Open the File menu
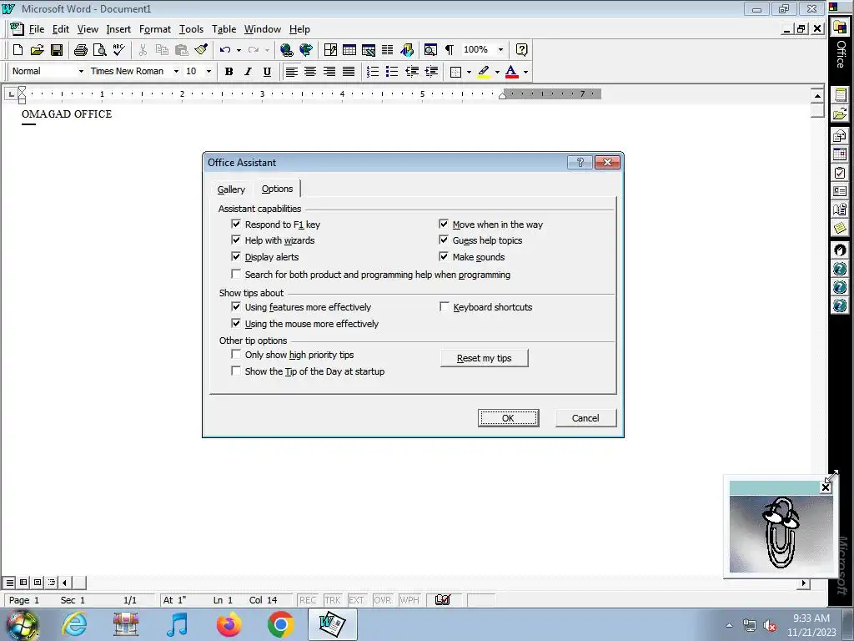 (37, 29)
